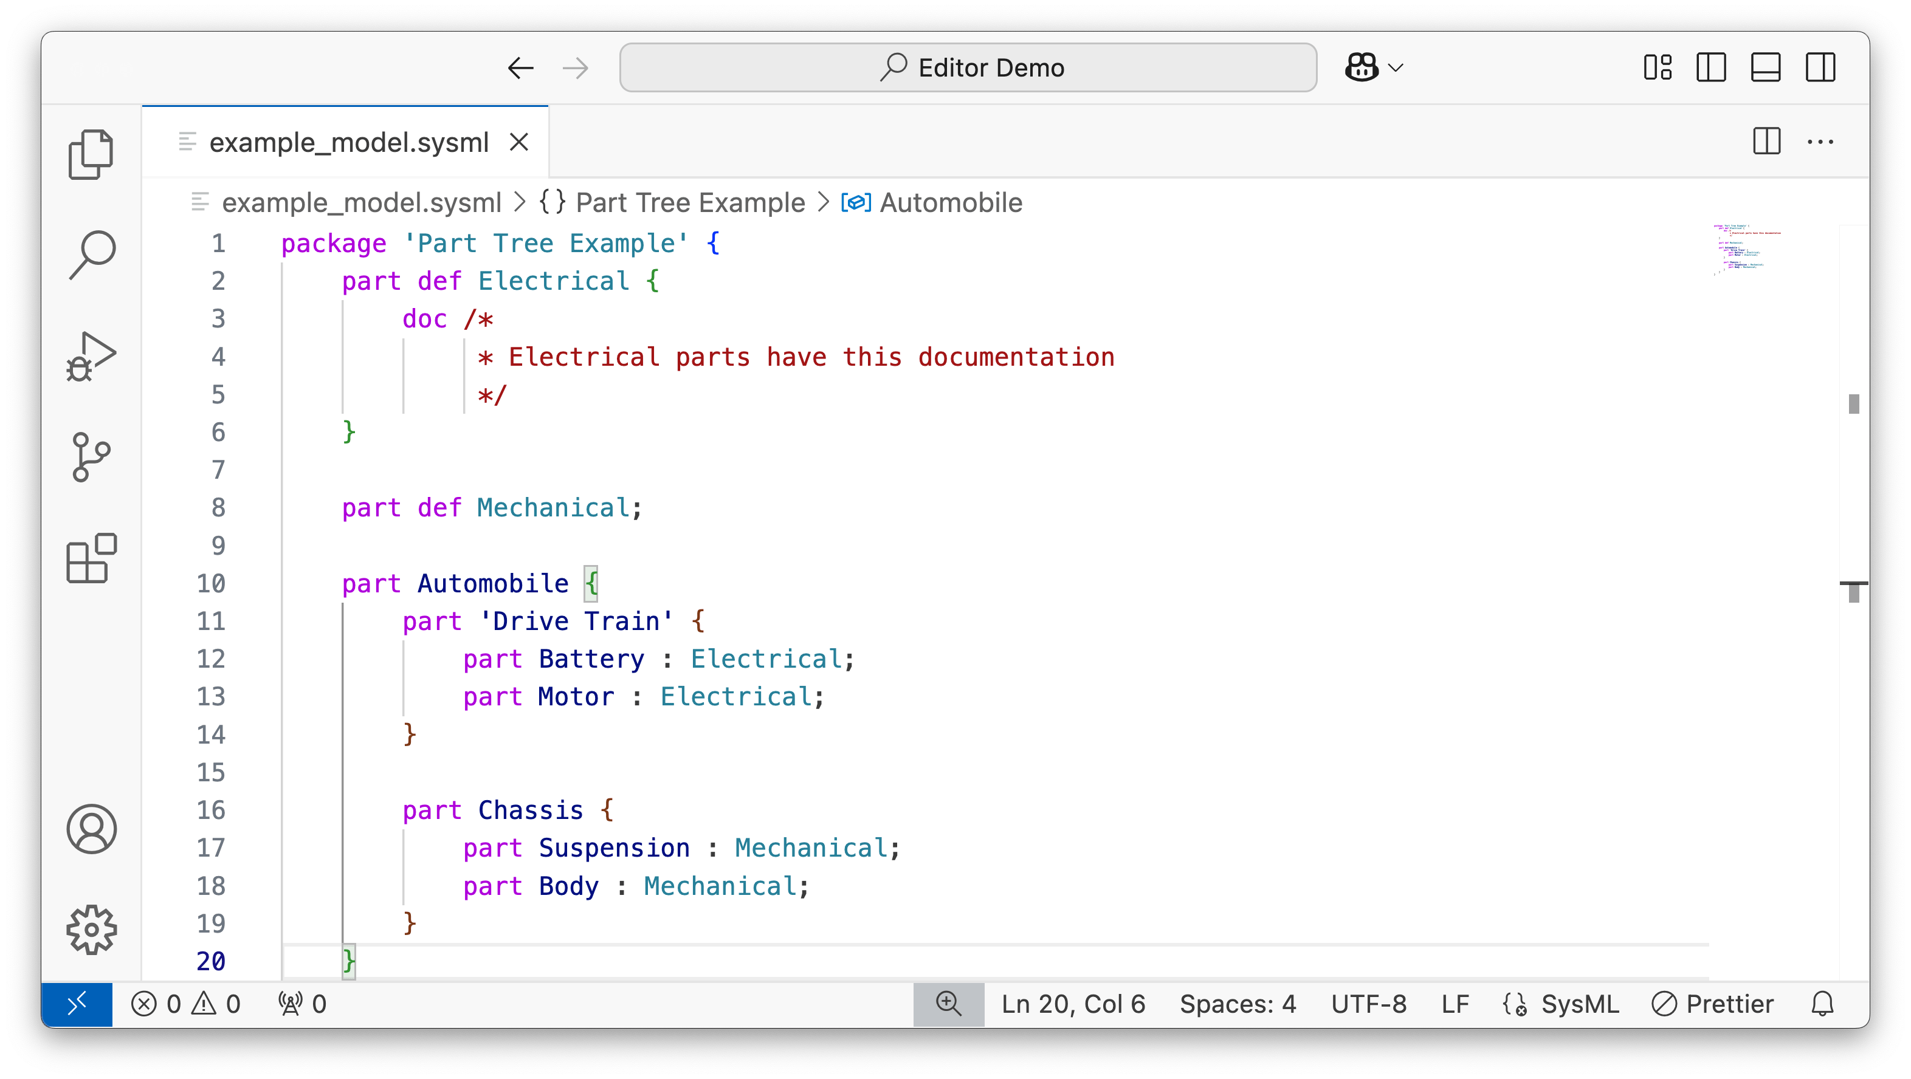
Task: Toggle the primary side bar
Action: click(1710, 67)
